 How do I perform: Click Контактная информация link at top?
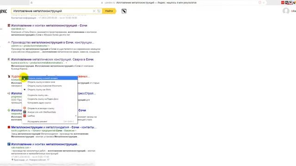coord(24,18)
